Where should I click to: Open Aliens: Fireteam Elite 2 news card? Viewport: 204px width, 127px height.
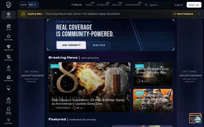(153, 74)
